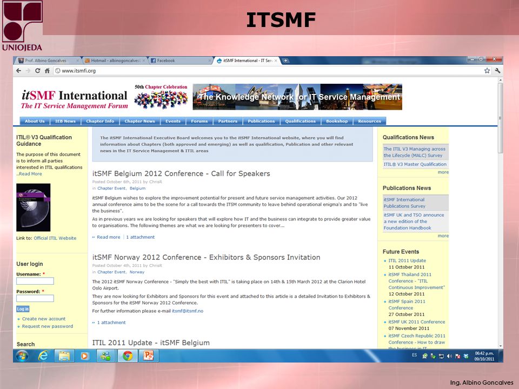Click the volume speaker tray icon
The width and height of the screenshot is (519, 389).
pyautogui.click(x=449, y=356)
